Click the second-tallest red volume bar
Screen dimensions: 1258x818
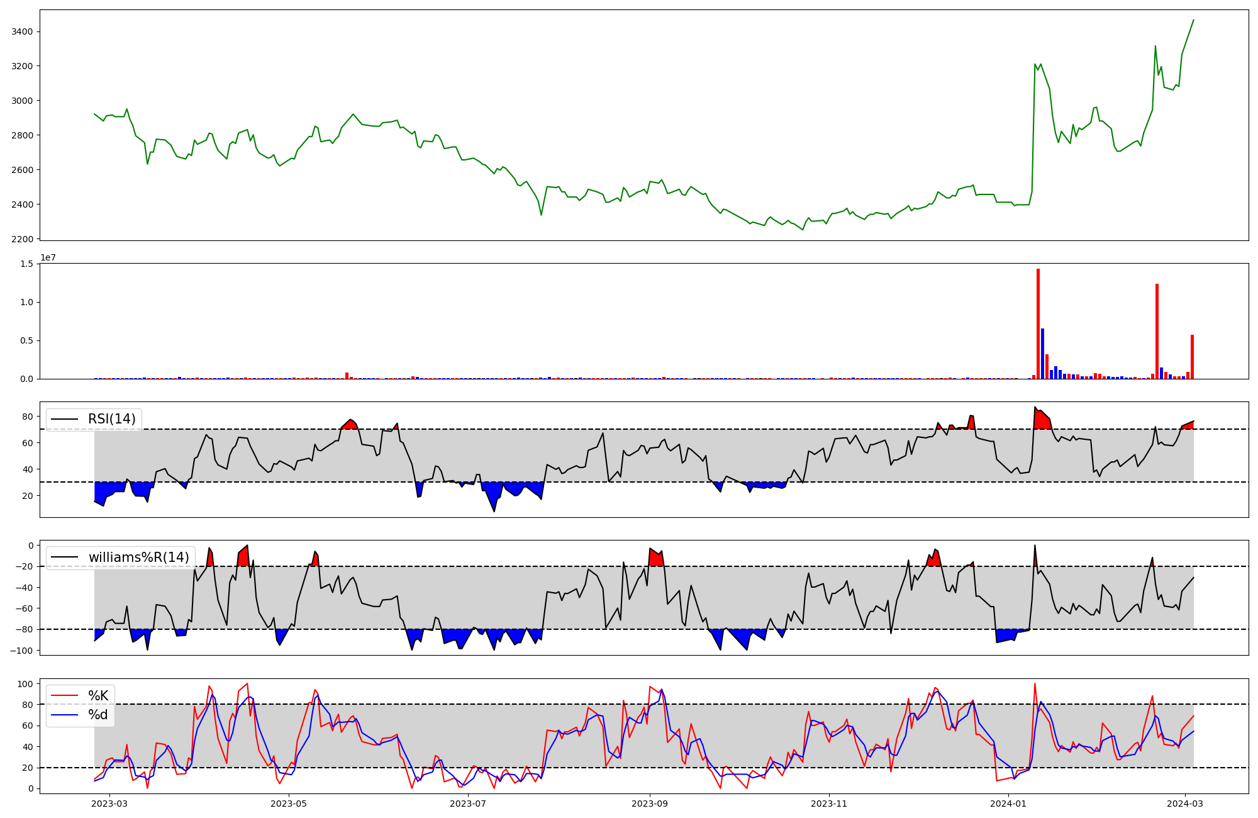coord(1157,332)
